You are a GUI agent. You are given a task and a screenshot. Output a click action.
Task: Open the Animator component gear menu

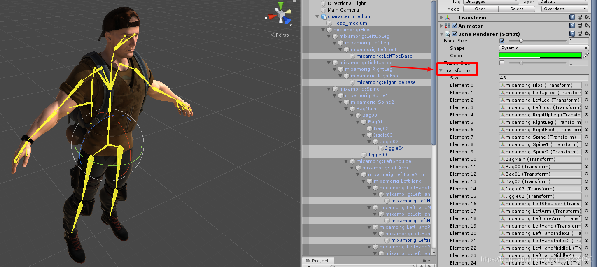pos(587,26)
